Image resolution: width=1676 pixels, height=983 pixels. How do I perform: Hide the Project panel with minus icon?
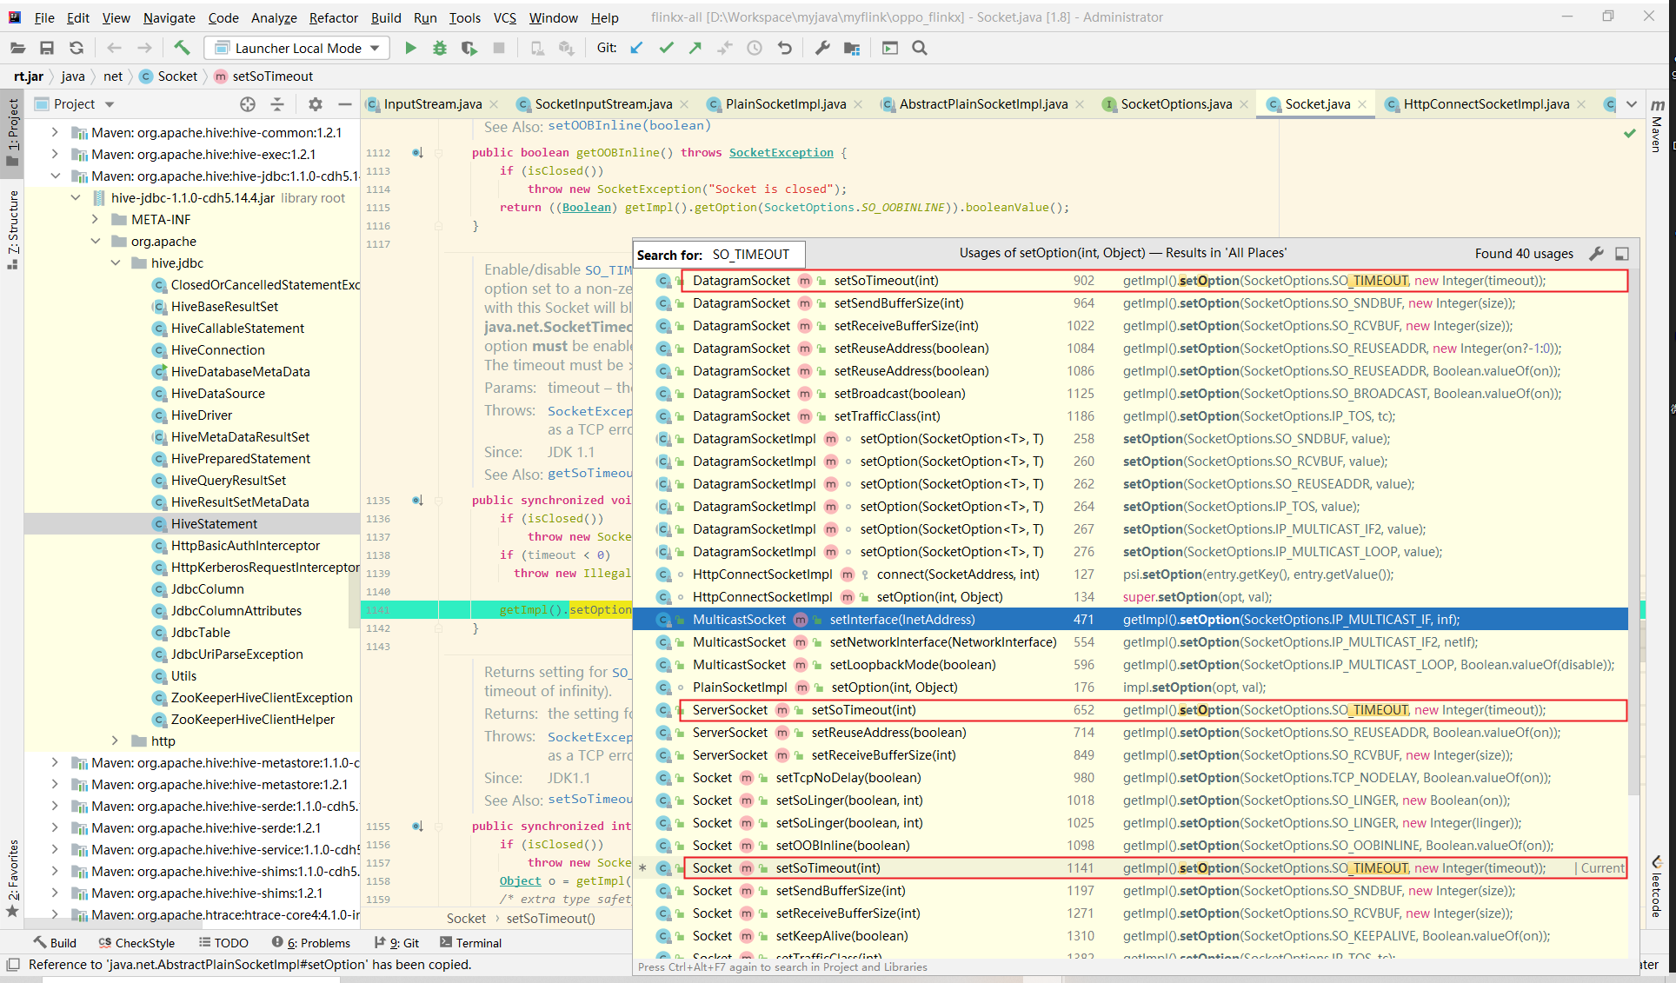345,104
